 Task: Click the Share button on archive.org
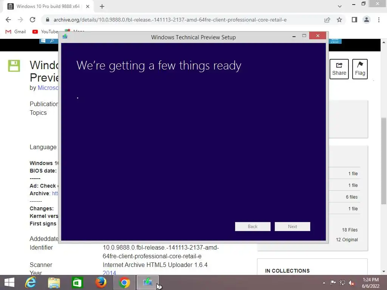pyautogui.click(x=339, y=69)
